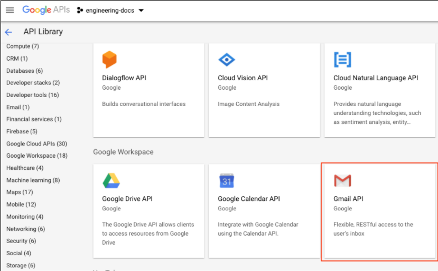Viewport: 438px width, 271px height.
Task: Click the Google Drive triangle icon
Action: [111, 181]
